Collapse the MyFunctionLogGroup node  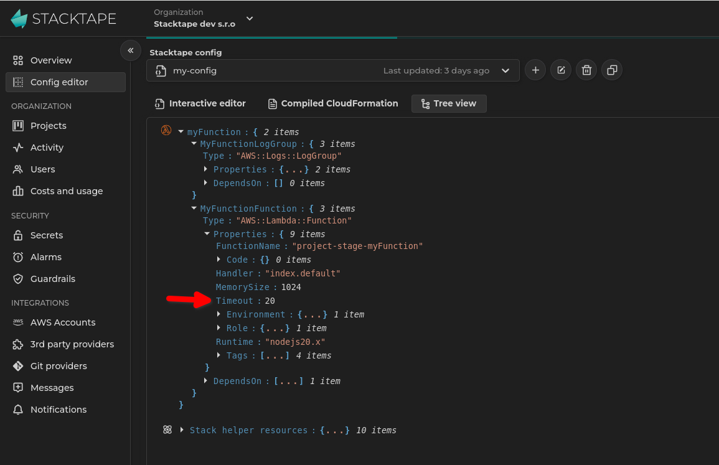click(194, 144)
